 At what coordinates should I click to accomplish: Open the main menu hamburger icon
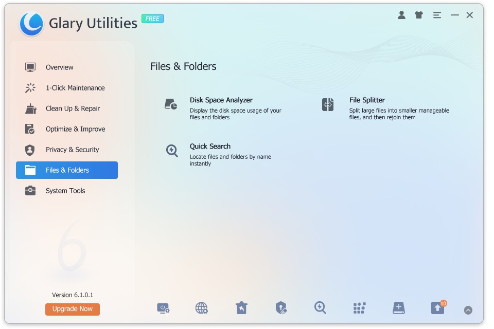pyautogui.click(x=437, y=15)
